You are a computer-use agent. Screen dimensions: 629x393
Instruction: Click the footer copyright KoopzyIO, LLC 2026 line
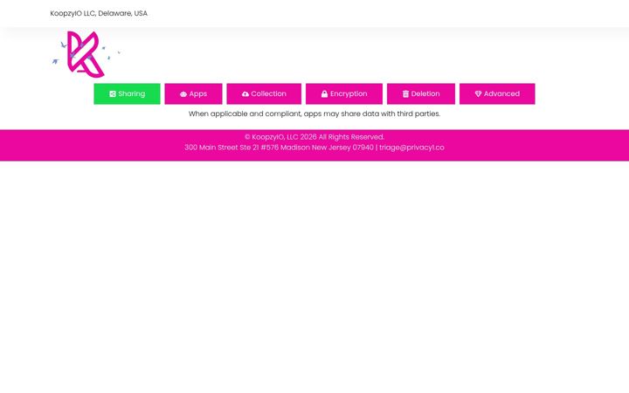314,137
